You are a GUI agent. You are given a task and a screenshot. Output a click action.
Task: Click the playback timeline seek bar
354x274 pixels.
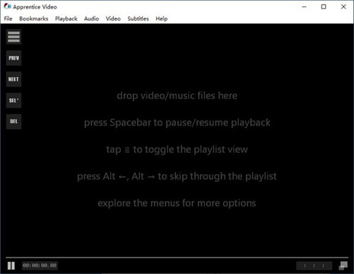pos(177,257)
